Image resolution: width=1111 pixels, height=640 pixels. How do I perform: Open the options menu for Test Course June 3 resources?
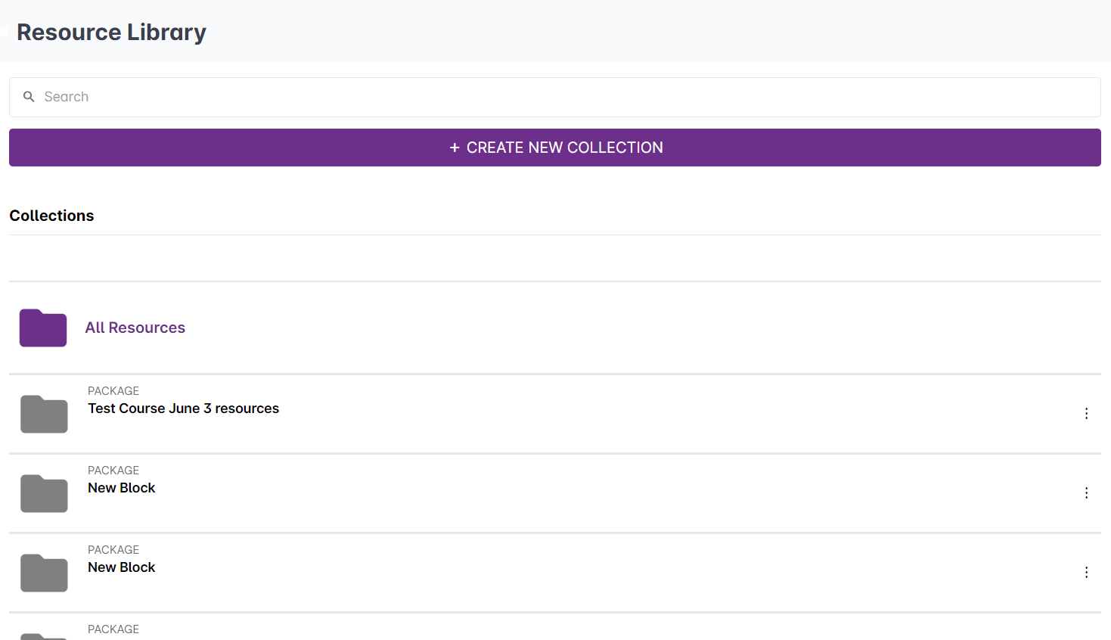pyautogui.click(x=1086, y=414)
